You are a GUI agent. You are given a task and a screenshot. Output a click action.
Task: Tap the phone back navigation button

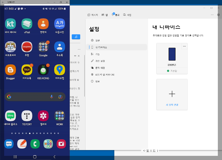coord(54,157)
